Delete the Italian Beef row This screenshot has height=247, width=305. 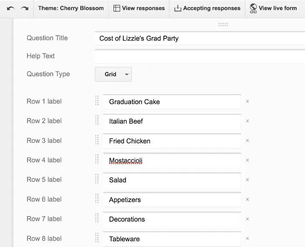[x=247, y=121]
